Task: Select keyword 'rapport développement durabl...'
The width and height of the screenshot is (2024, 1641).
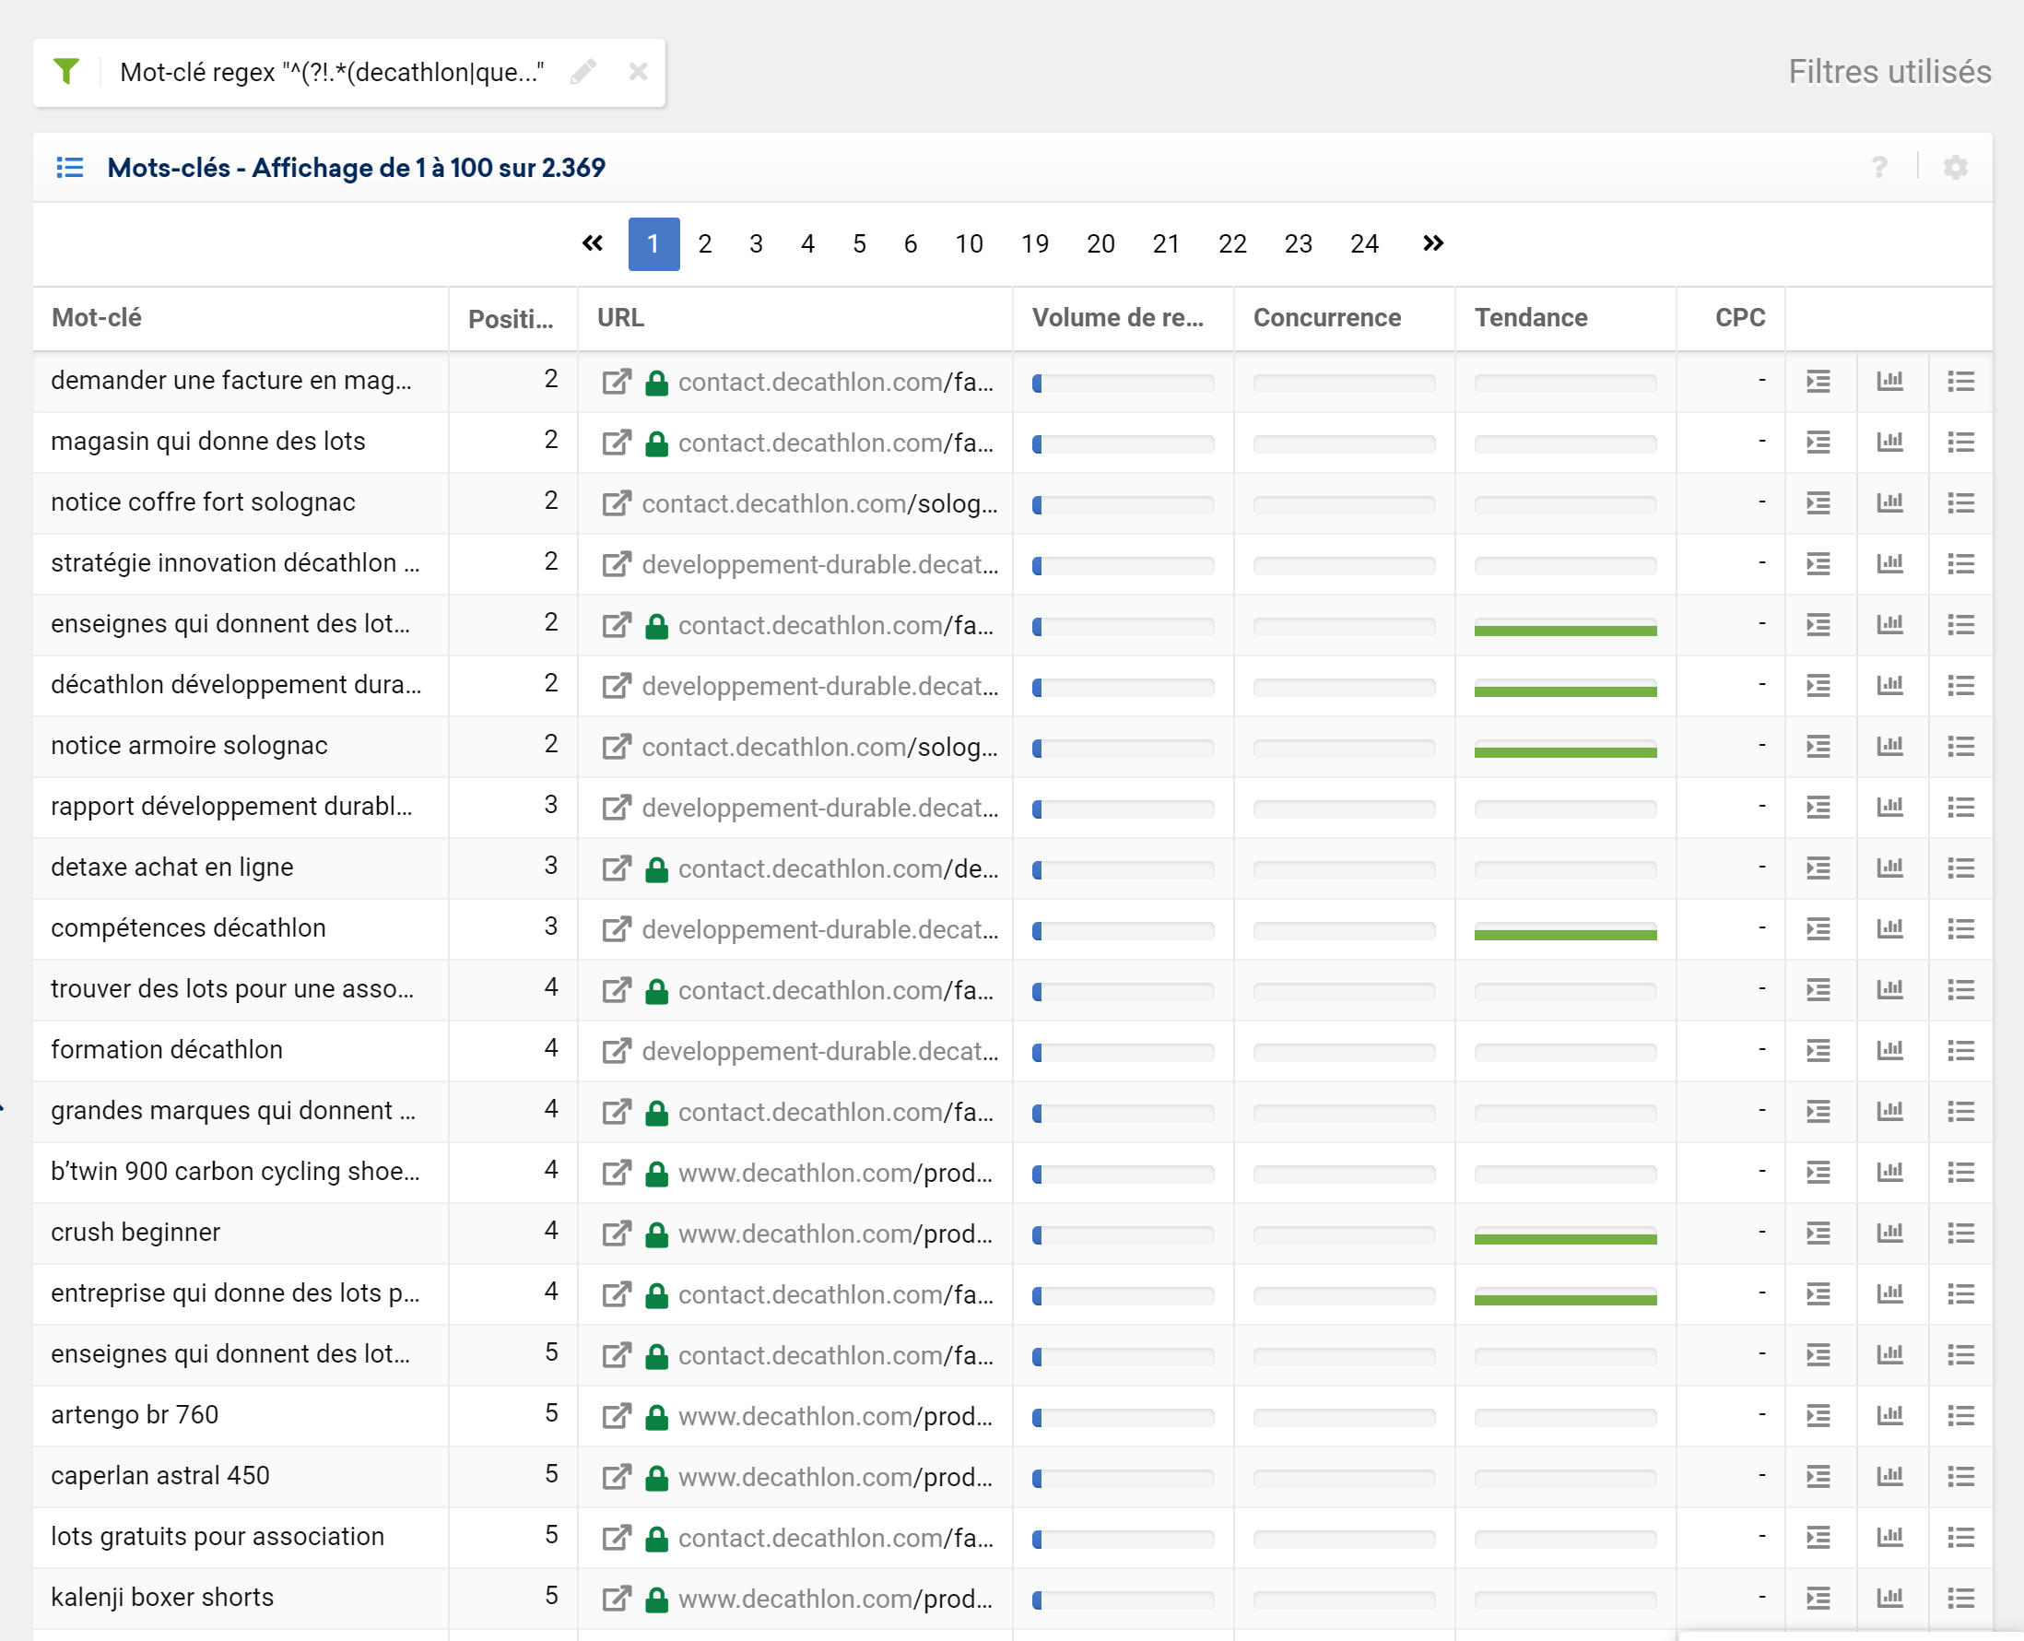Action: pos(231,807)
